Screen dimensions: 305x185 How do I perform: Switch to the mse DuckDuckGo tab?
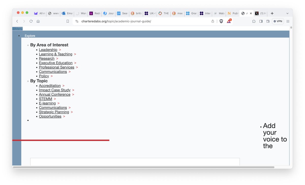[x=177, y=13]
